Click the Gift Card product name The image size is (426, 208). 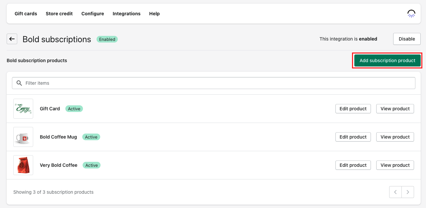point(50,109)
